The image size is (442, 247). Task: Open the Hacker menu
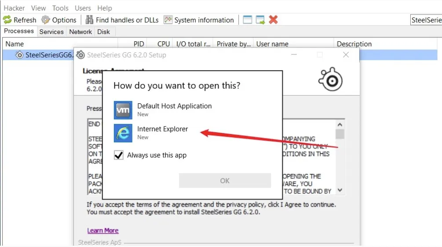14,8
